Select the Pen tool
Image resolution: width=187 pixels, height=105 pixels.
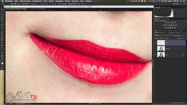tap(2, 45)
